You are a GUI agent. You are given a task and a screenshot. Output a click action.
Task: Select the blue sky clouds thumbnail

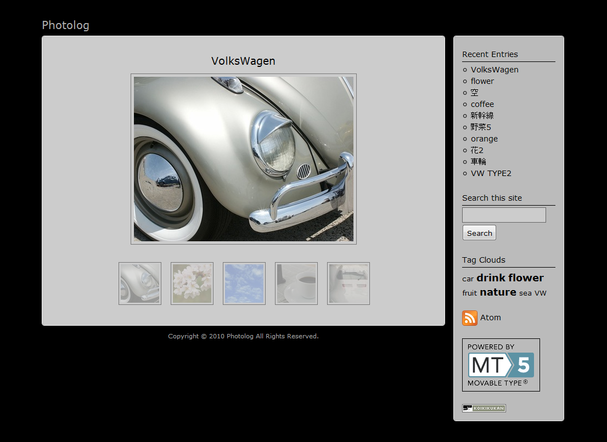click(244, 284)
